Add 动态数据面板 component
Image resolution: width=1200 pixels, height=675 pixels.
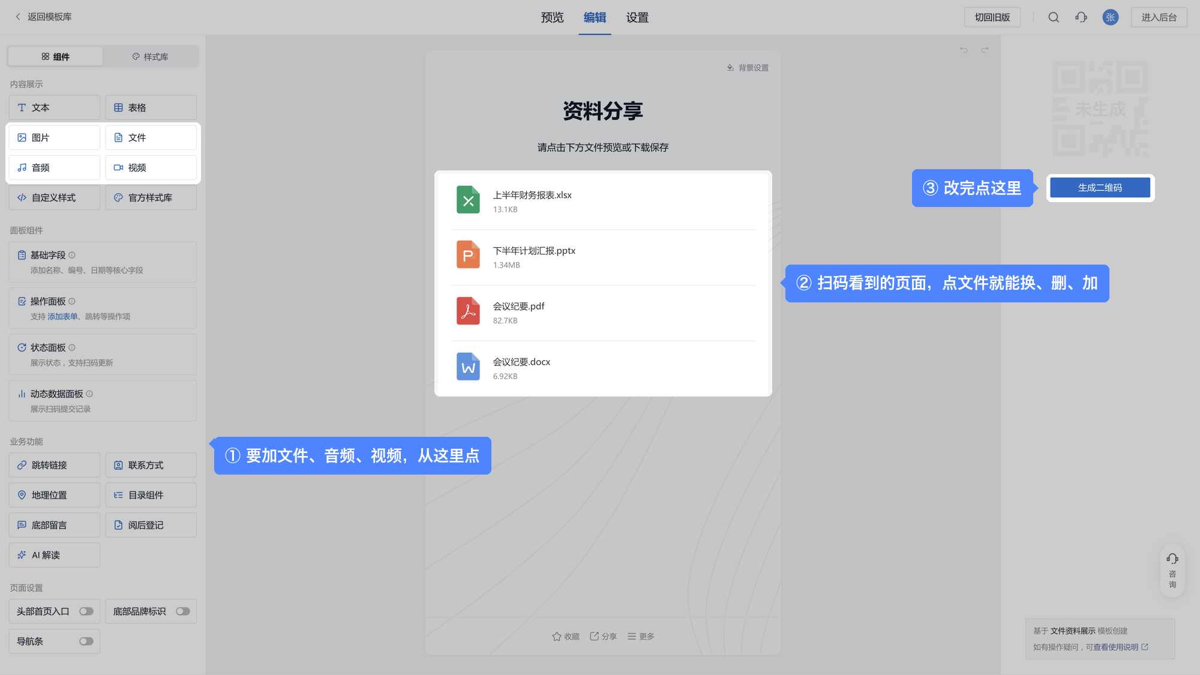[x=103, y=401]
